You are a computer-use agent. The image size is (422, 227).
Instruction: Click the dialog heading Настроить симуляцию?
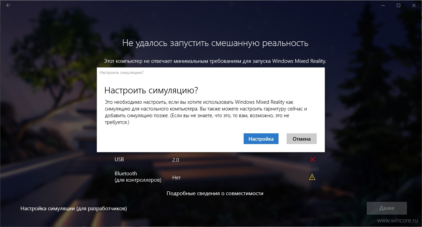click(151, 90)
